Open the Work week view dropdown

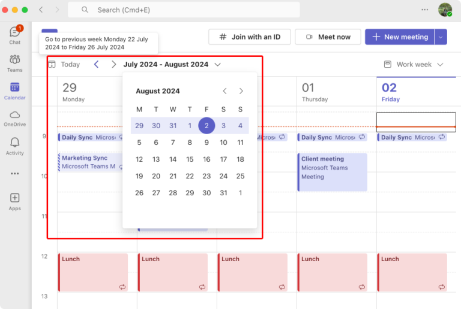point(414,64)
